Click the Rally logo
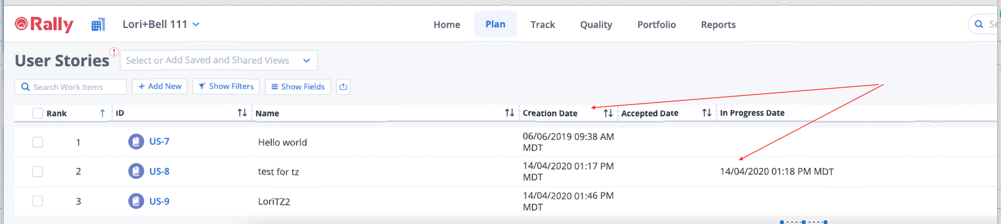Screen dimensions: 1001x224 (44, 24)
